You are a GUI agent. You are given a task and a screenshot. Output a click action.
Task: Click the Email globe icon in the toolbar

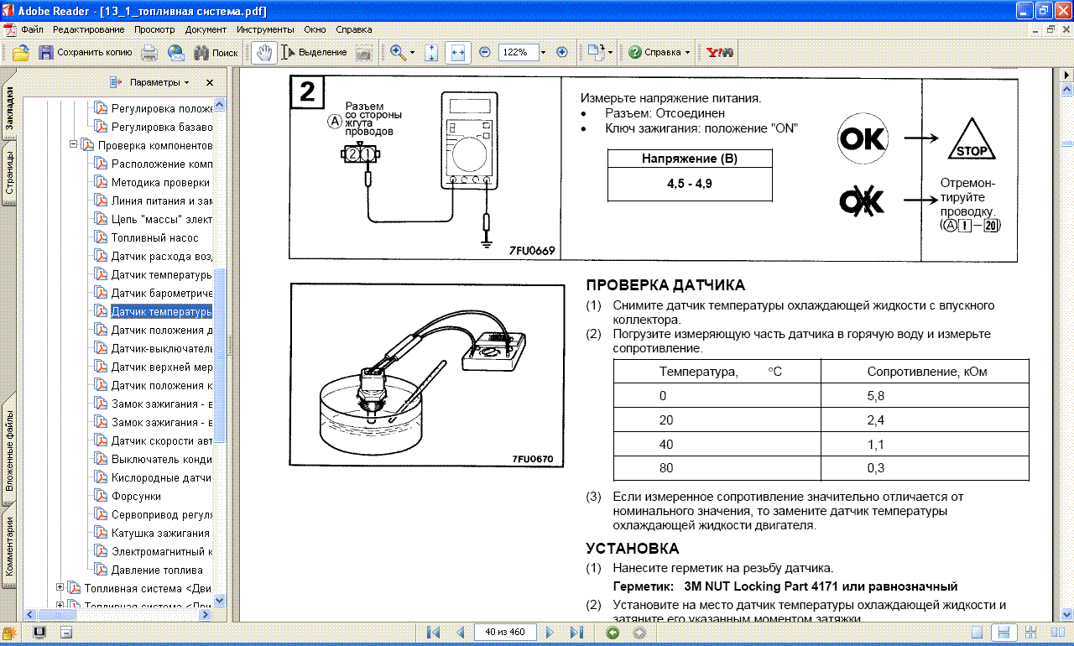(175, 52)
